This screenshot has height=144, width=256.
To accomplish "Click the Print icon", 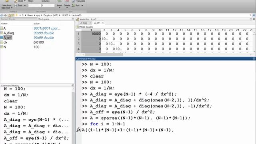I will point(16,5).
